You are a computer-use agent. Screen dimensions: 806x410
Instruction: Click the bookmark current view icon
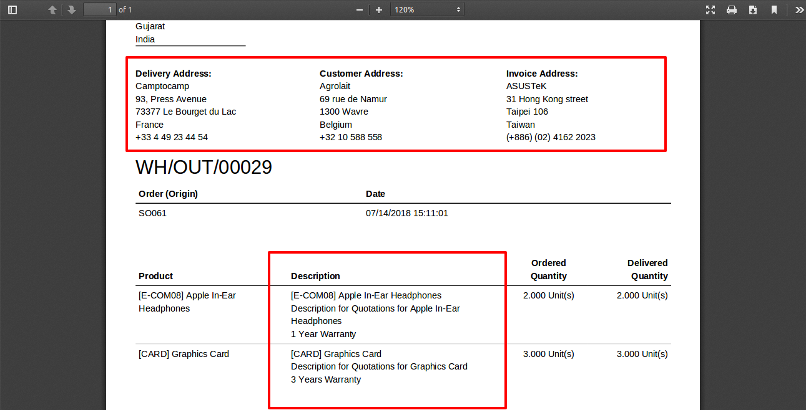tap(774, 10)
